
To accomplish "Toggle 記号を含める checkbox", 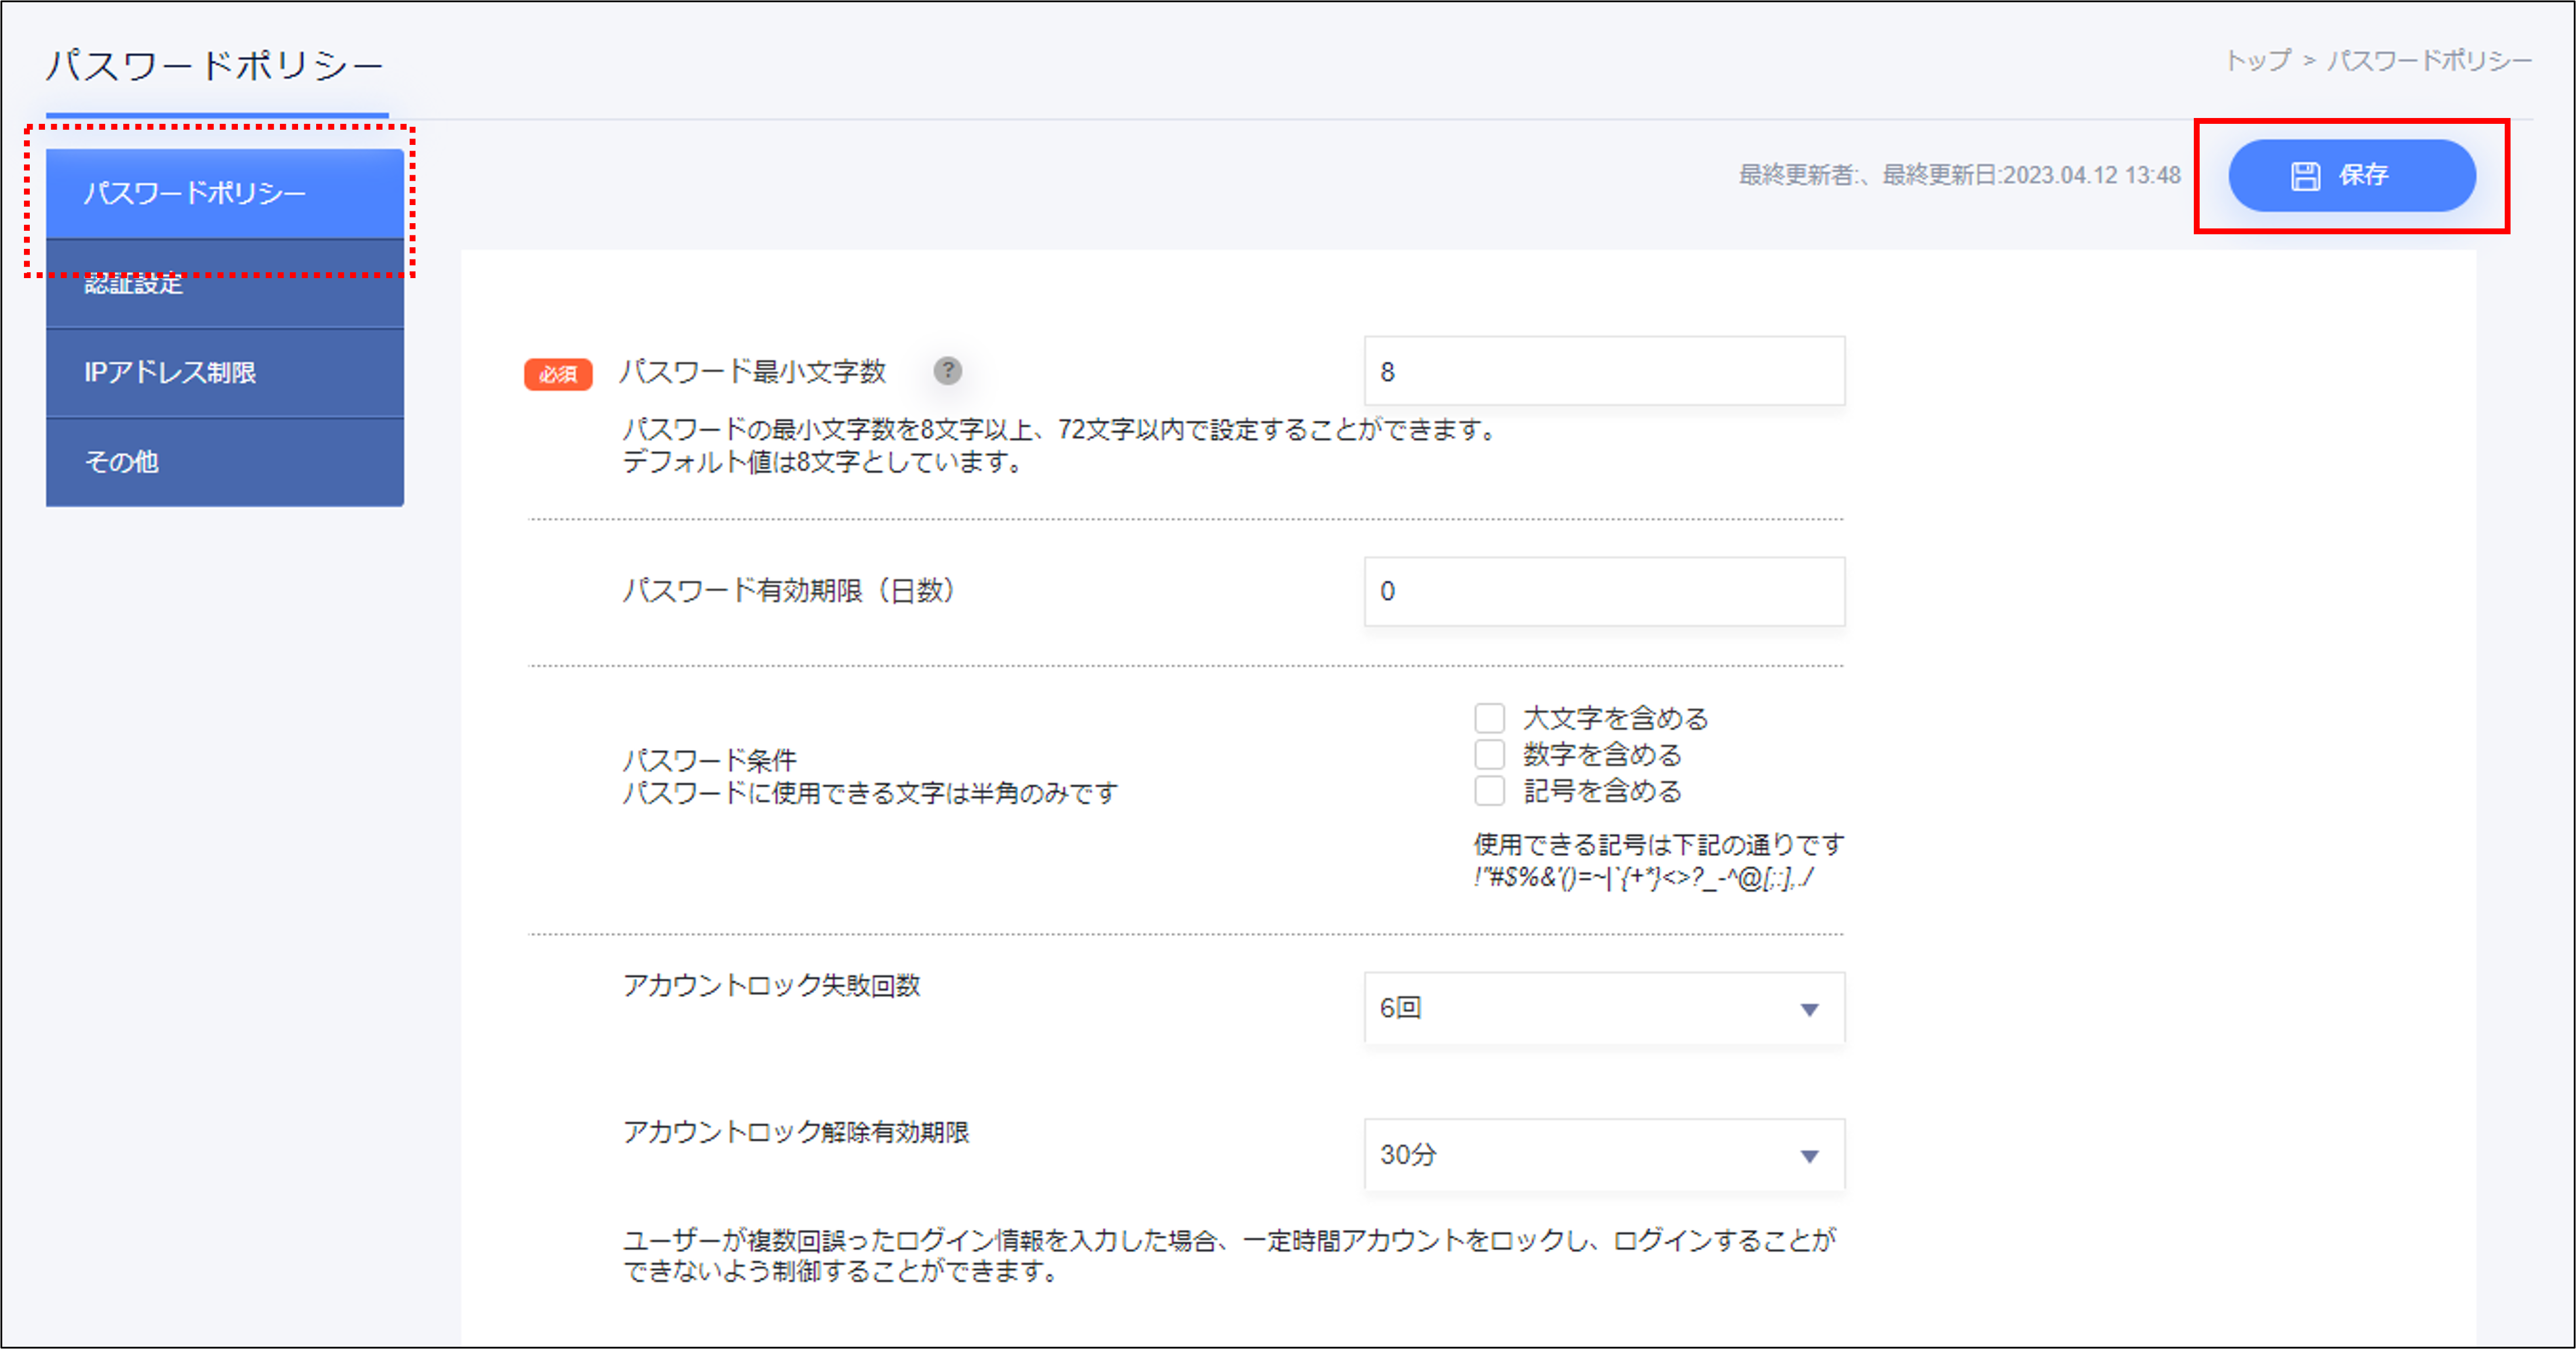I will click(x=1489, y=791).
